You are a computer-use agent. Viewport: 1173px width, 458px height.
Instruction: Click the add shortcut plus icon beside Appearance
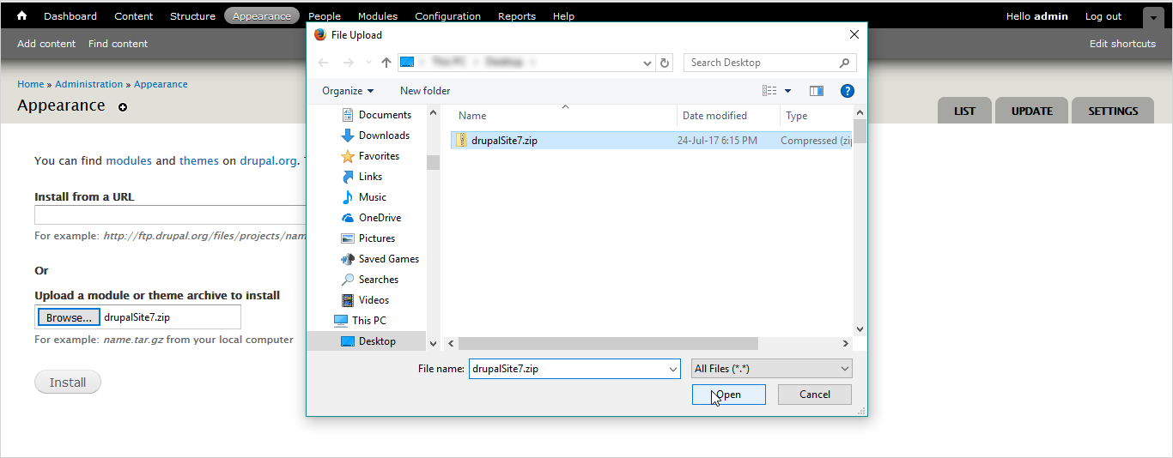tap(123, 107)
